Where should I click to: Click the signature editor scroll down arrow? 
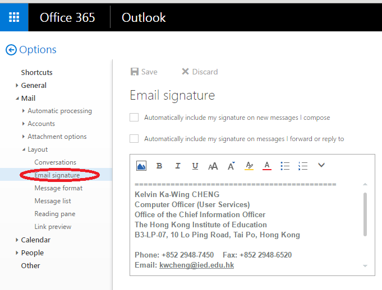tap(365, 266)
